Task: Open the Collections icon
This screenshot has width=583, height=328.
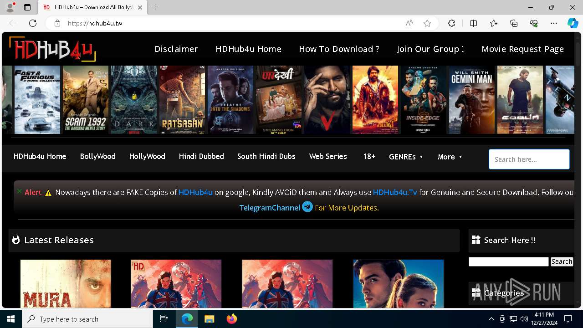Action: pyautogui.click(x=514, y=23)
